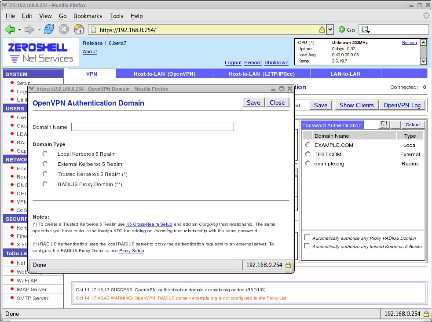Click the plus icon to add authentication domain
Screen dimensions: 432x322
(384, 125)
